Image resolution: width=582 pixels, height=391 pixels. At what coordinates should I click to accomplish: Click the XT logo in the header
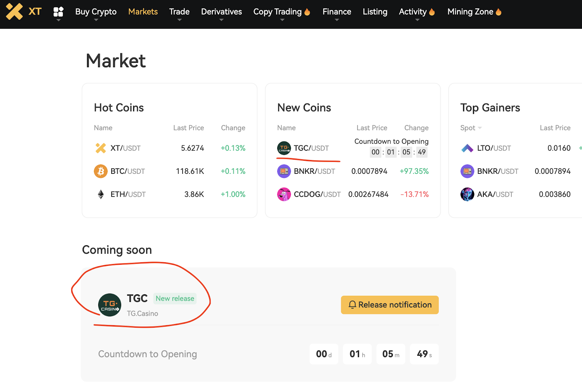(x=24, y=11)
